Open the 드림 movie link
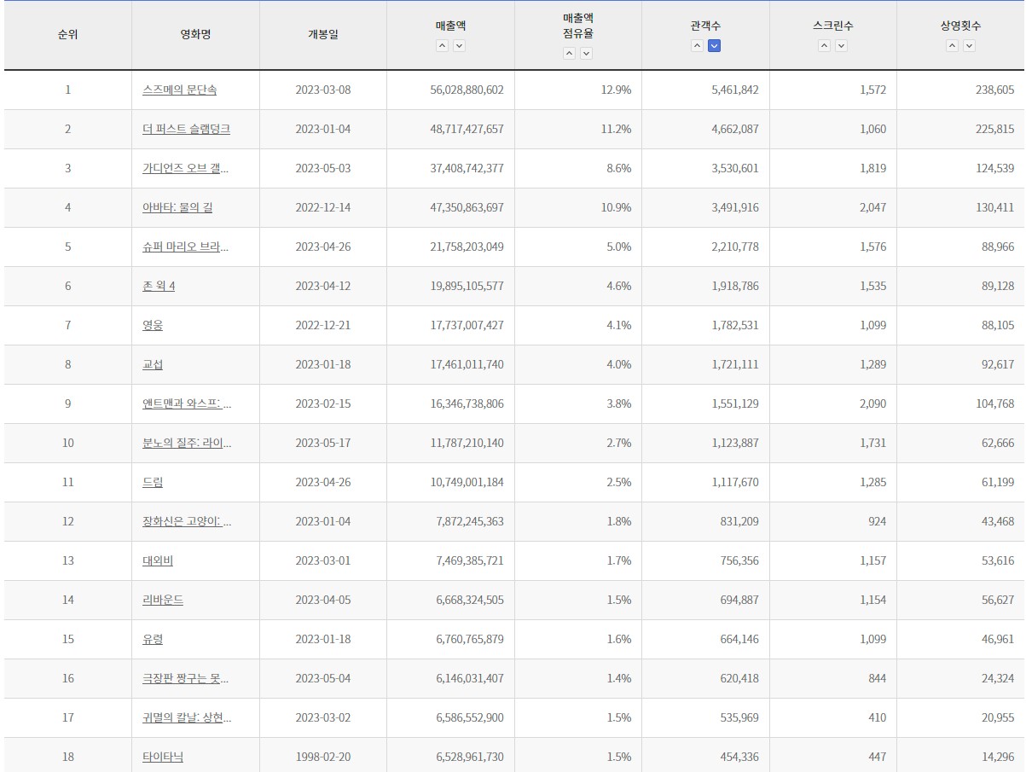This screenshot has width=1026, height=772. tap(153, 482)
